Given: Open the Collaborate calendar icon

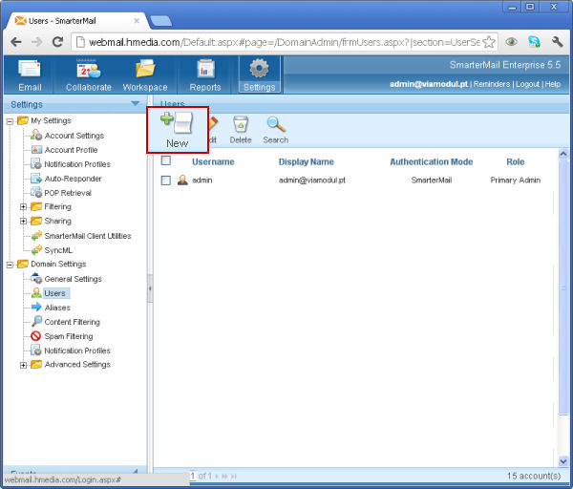Looking at the screenshot, I should coord(89,69).
